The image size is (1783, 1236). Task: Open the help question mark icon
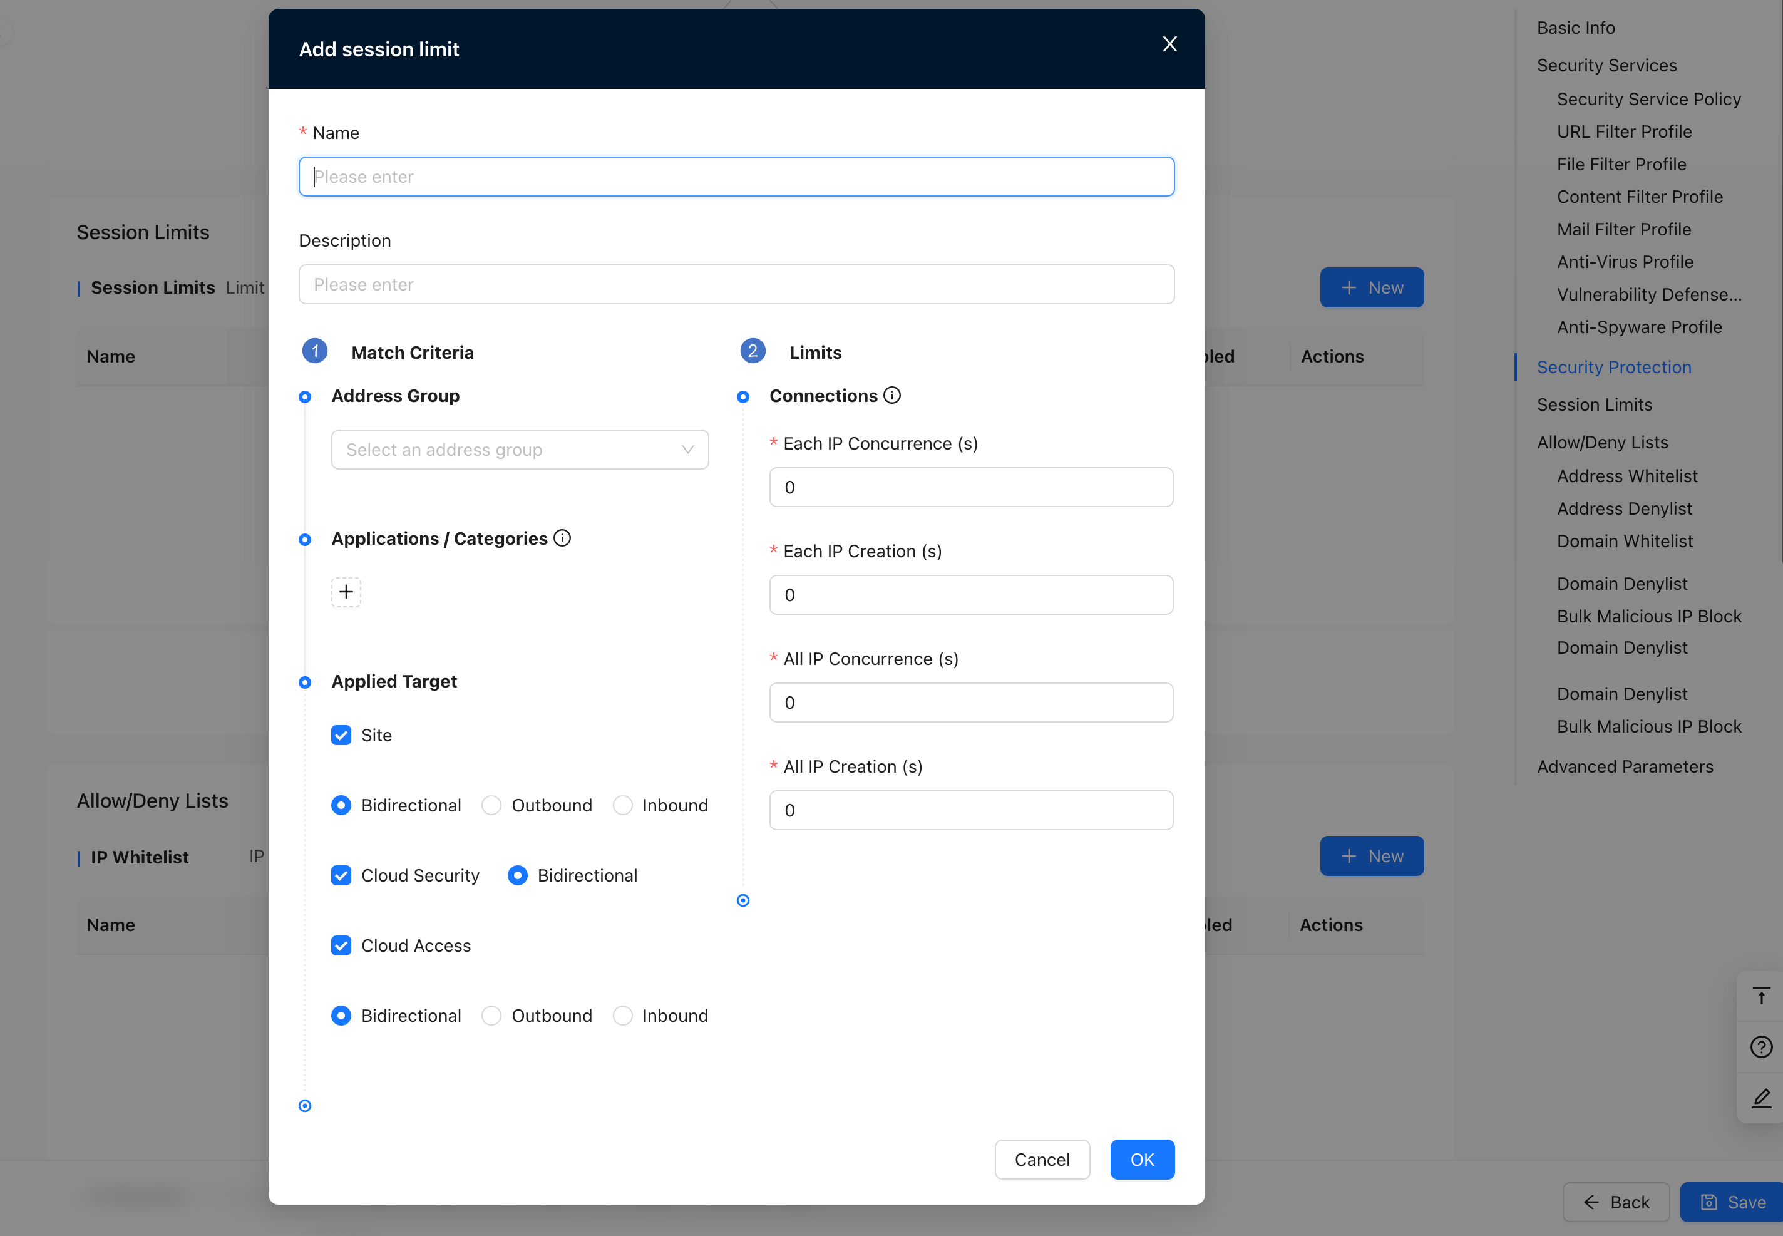pos(1761,1047)
